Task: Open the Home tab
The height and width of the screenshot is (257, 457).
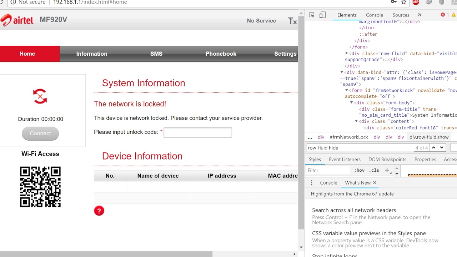Action: [27, 54]
